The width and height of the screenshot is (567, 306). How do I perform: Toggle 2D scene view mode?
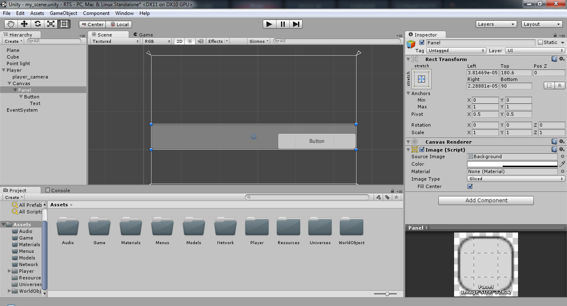[x=179, y=41]
